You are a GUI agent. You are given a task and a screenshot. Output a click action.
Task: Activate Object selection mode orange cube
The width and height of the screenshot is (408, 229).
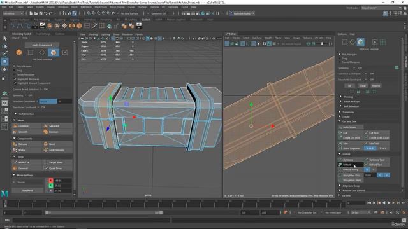tap(18, 52)
